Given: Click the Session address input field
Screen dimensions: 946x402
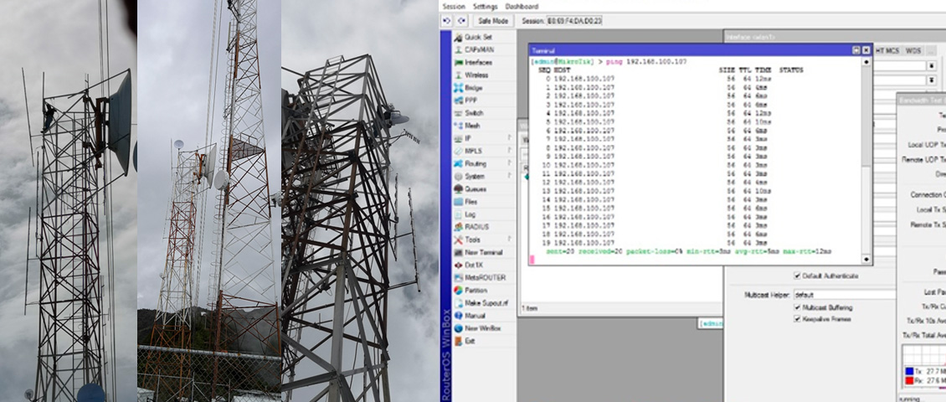Looking at the screenshot, I should pos(573,20).
